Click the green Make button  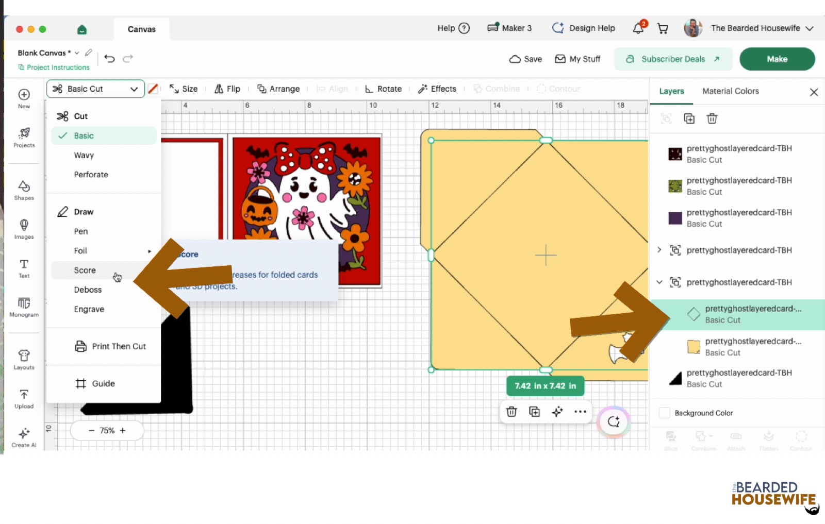(x=777, y=59)
